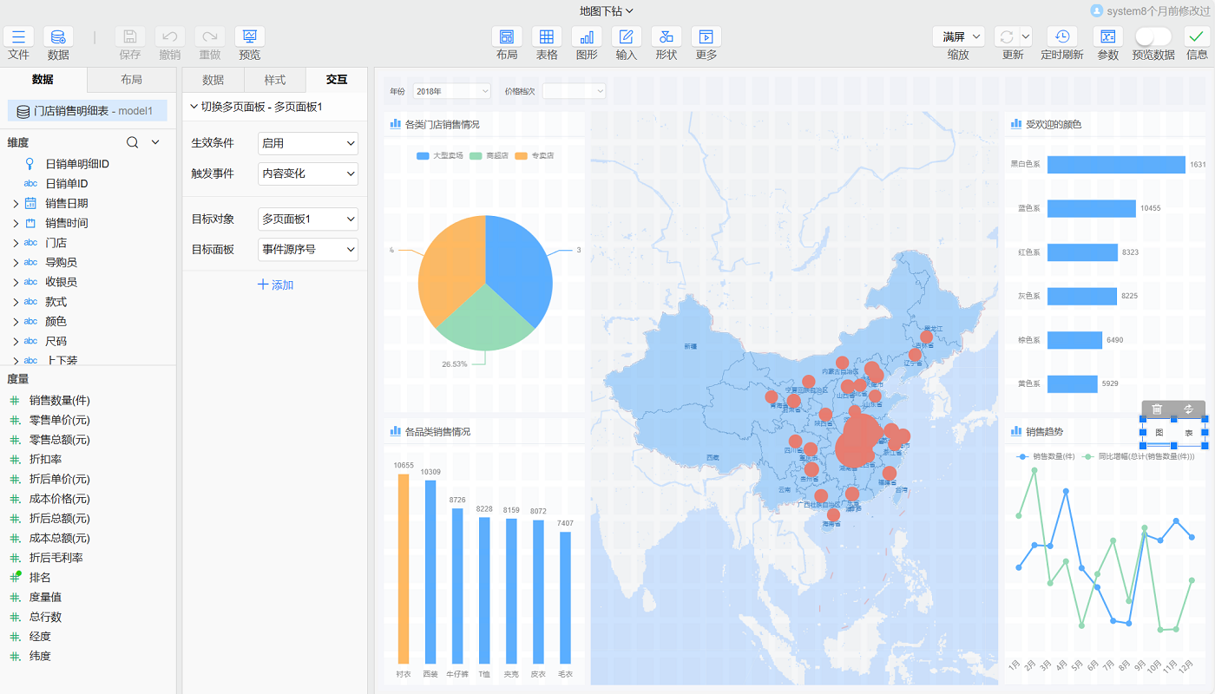Image resolution: width=1215 pixels, height=694 pixels.
Task: Open the 参数 parameters panel
Action: pos(1107,36)
